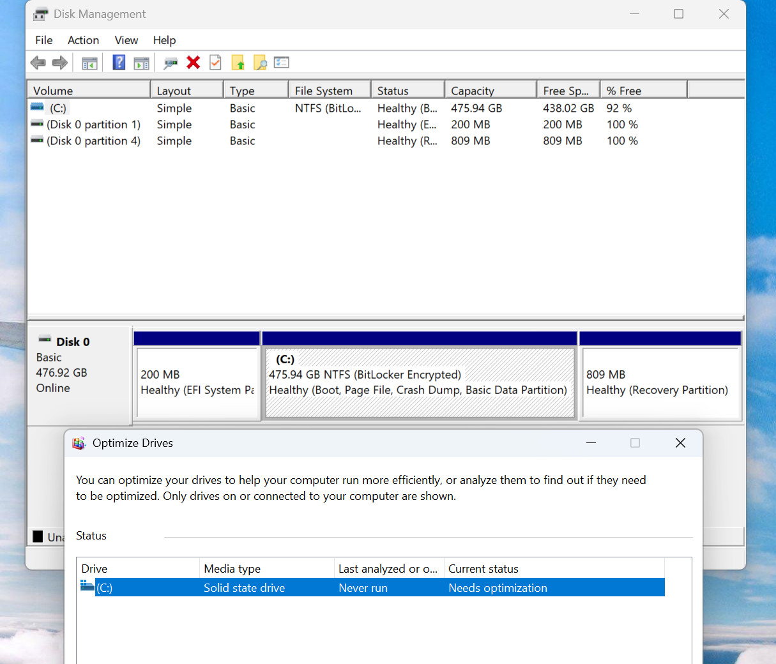Select the (C:) drive in Optimize Drives list
Image resolution: width=776 pixels, height=664 pixels.
tap(371, 587)
